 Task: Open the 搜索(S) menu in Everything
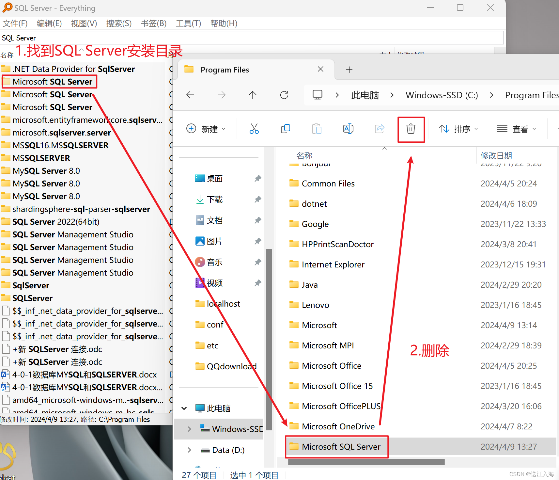point(119,24)
